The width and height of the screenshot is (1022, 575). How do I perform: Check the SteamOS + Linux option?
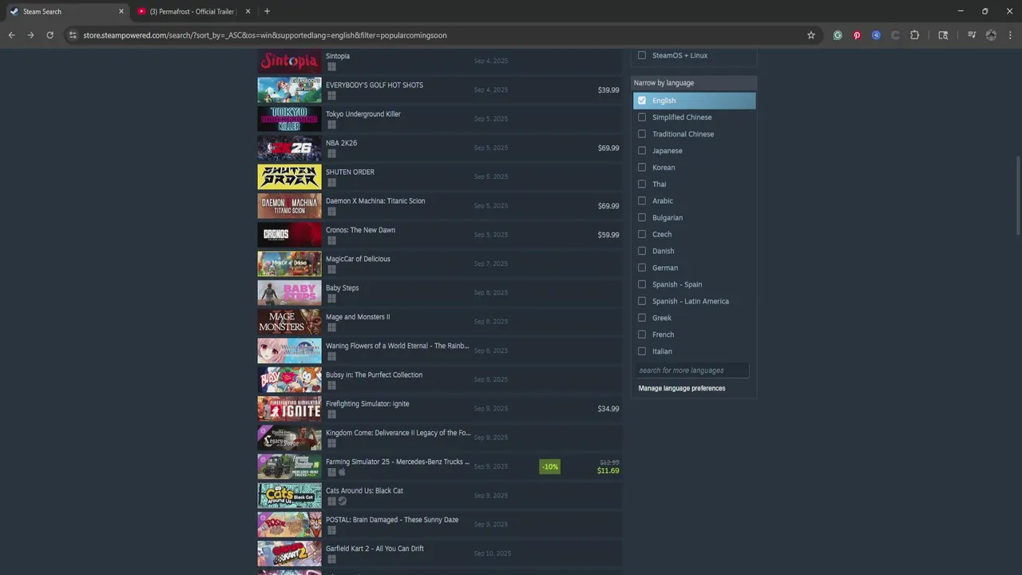pos(642,55)
